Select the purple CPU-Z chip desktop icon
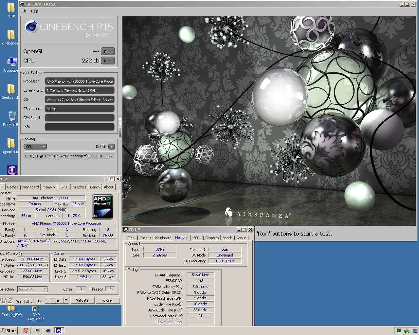This screenshot has height=335, width=419. (x=12, y=170)
